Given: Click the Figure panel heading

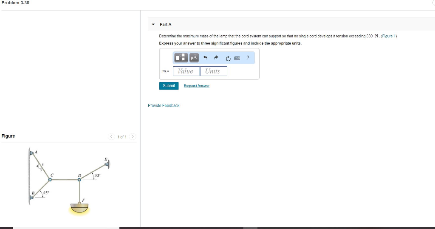Looking at the screenshot, I should point(8,136).
